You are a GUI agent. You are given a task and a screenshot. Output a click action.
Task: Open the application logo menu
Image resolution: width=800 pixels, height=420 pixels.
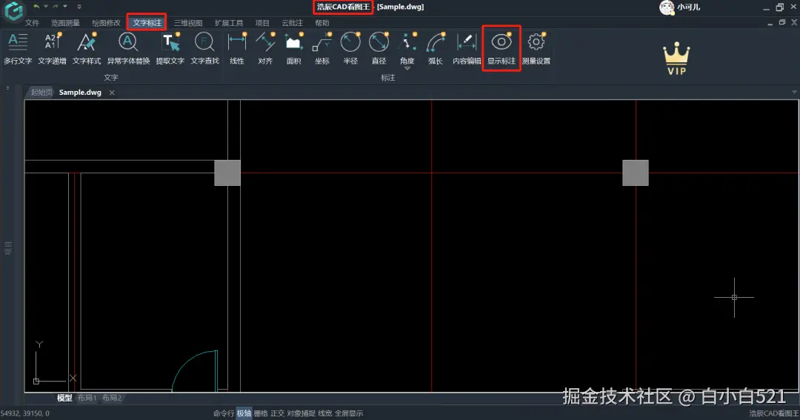click(x=14, y=10)
